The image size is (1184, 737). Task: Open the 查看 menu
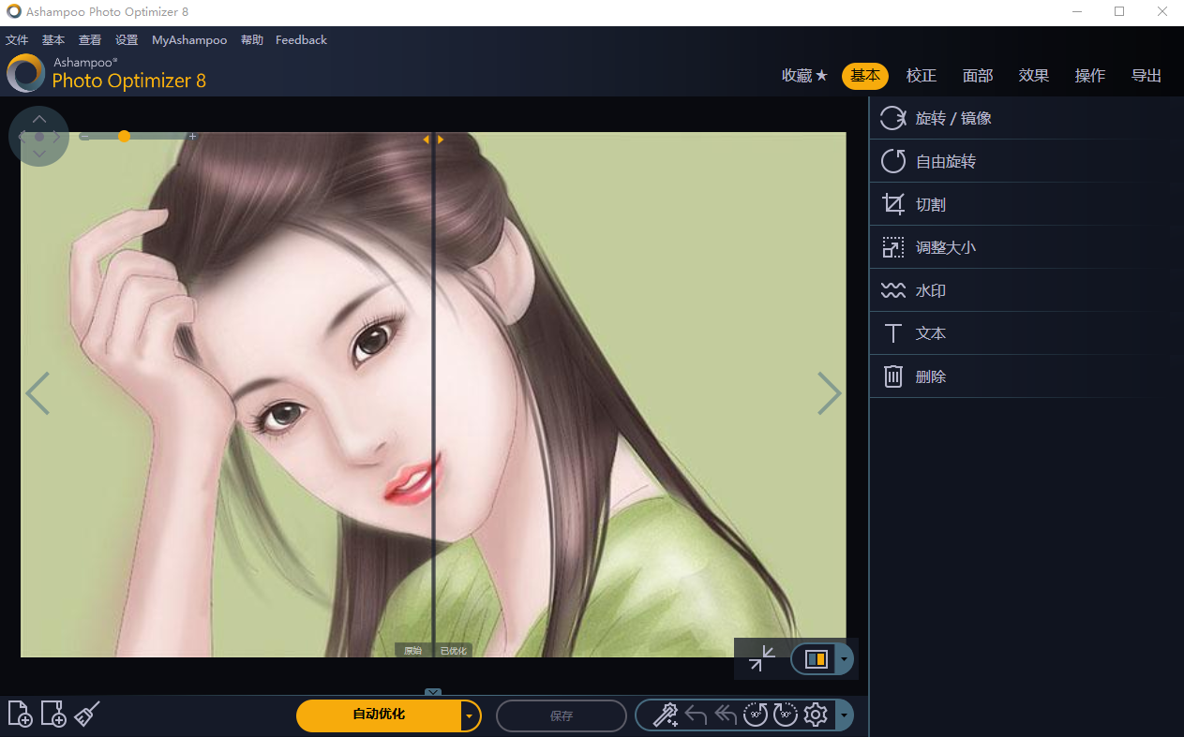90,40
